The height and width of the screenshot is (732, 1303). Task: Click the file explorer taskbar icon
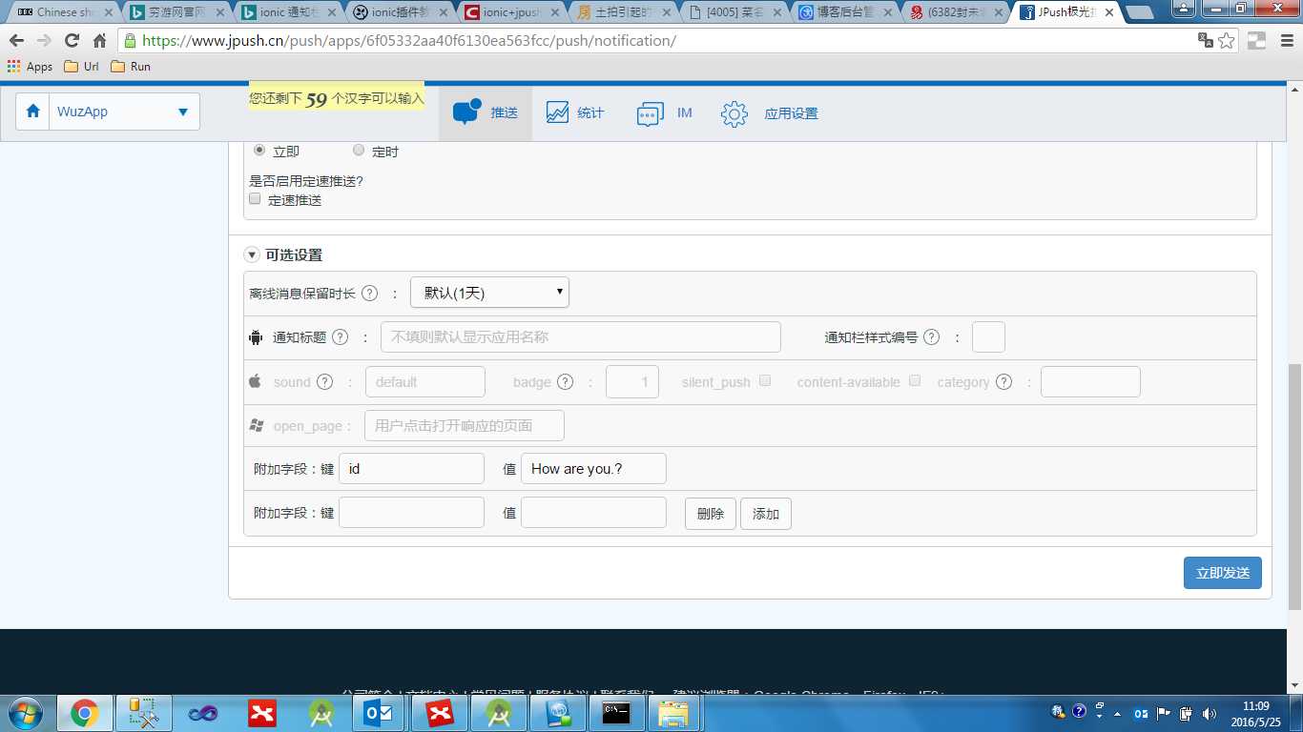point(674,713)
